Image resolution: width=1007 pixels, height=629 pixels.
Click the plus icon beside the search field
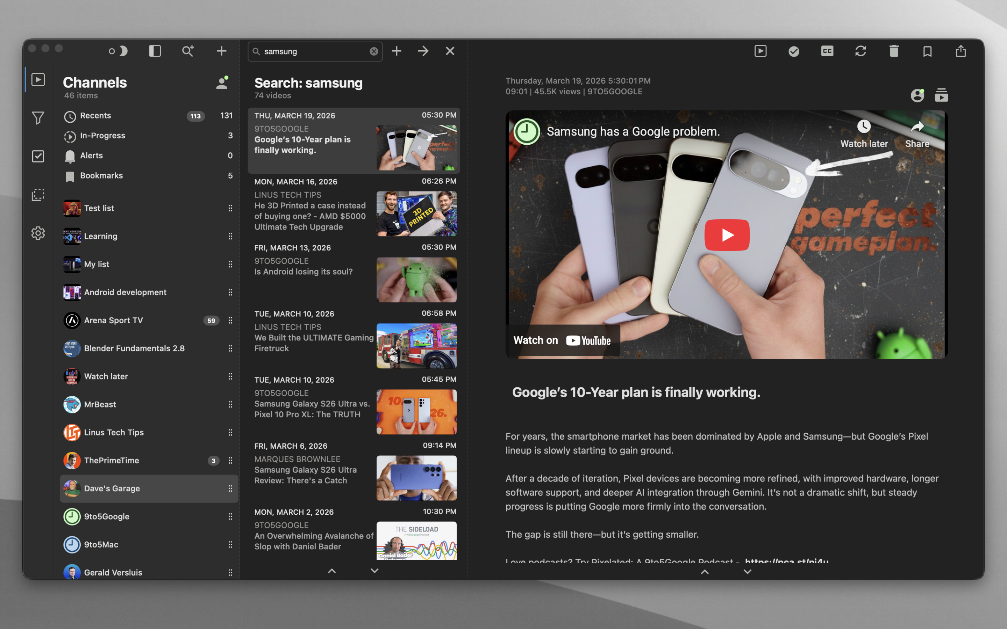click(397, 51)
